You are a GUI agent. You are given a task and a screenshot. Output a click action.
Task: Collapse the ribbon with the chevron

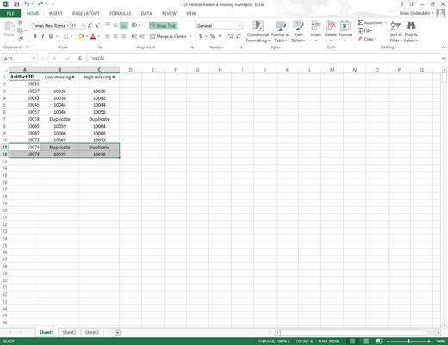(443, 47)
